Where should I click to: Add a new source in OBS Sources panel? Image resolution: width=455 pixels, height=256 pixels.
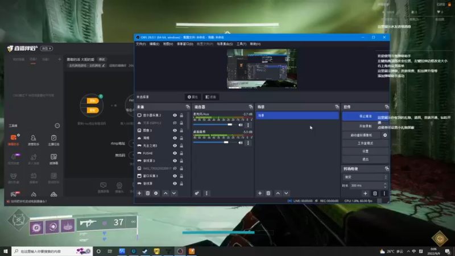[x=139, y=193]
